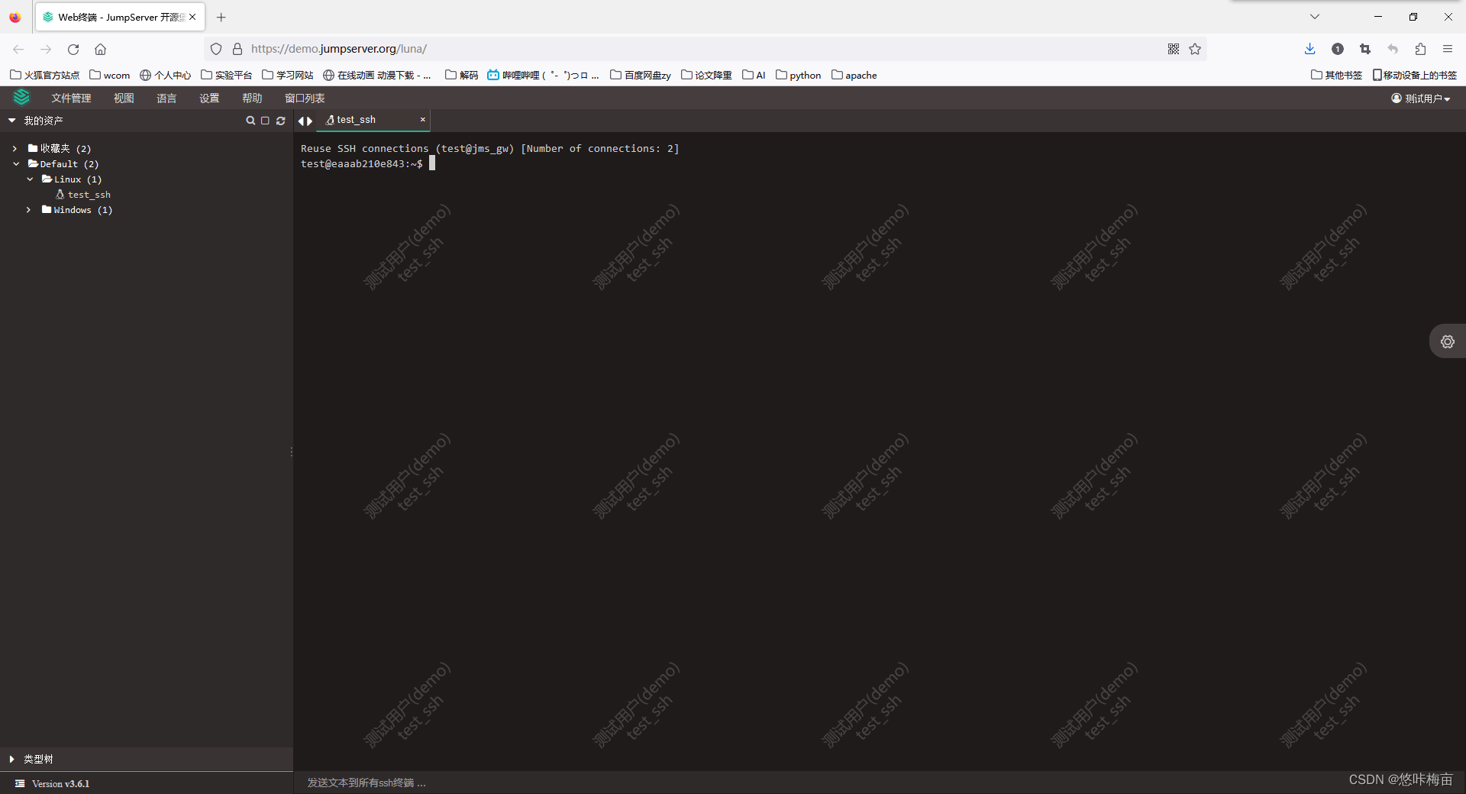
Task: Expand the 收藏夹 folder
Action: [15, 148]
